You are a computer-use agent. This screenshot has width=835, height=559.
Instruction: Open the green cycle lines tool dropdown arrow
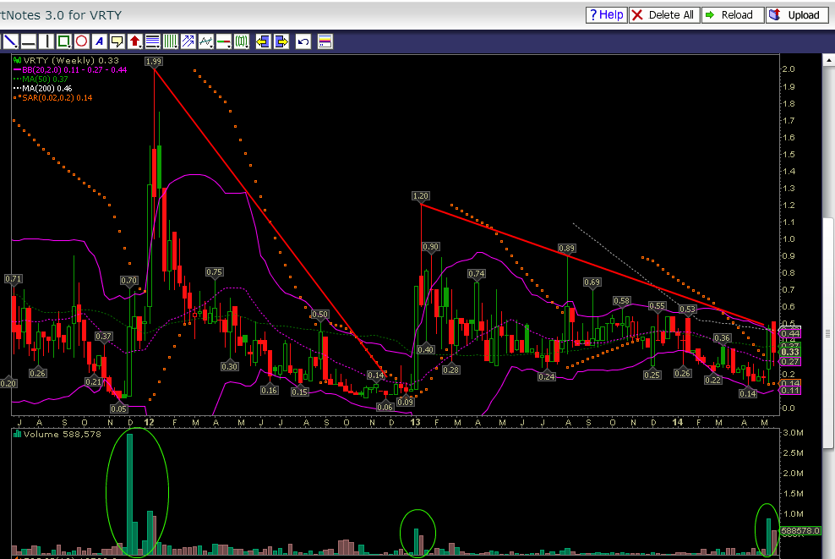tap(177, 47)
